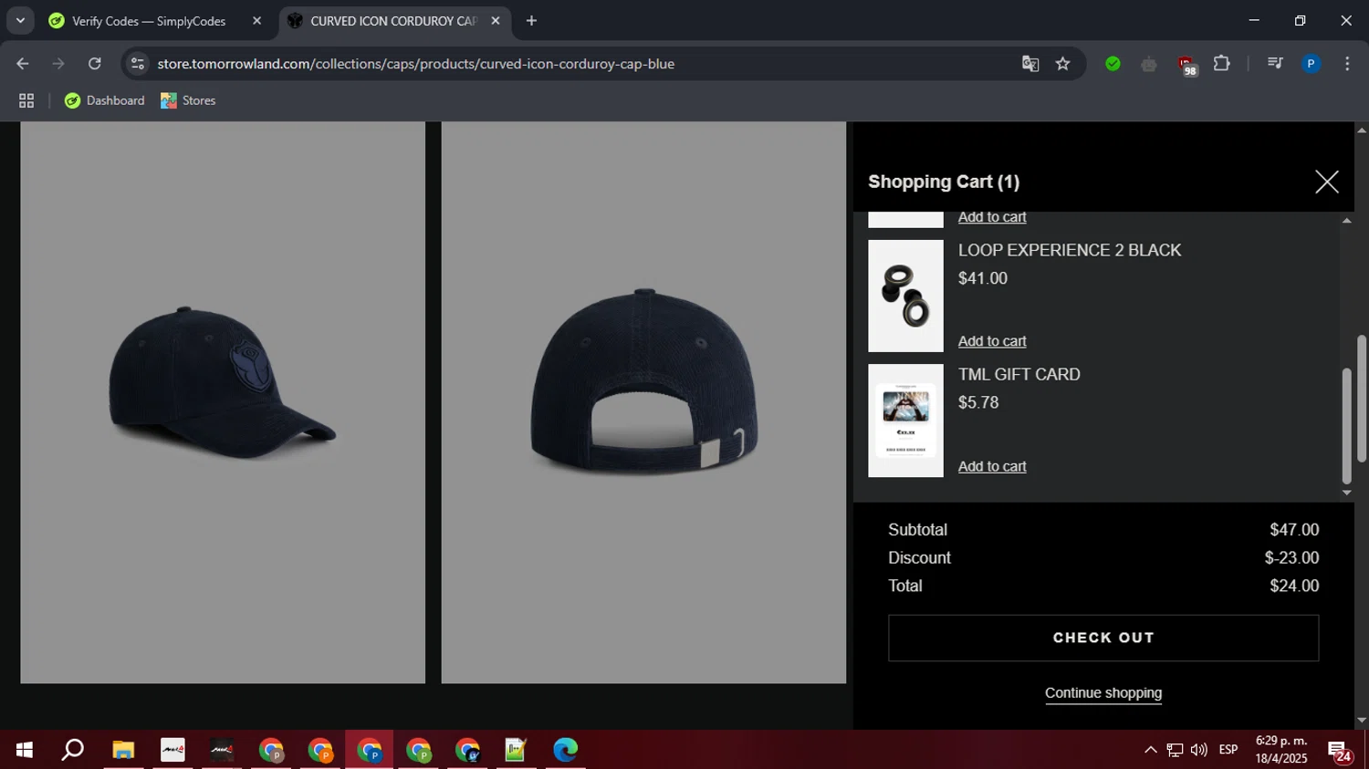Translate this page icon
This screenshot has height=769, width=1369.
pos(1030,64)
